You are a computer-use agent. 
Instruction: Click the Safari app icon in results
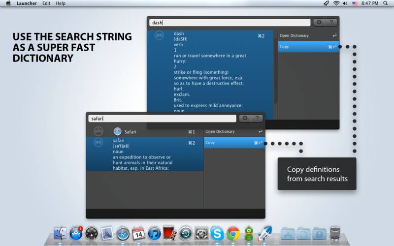[x=117, y=131]
